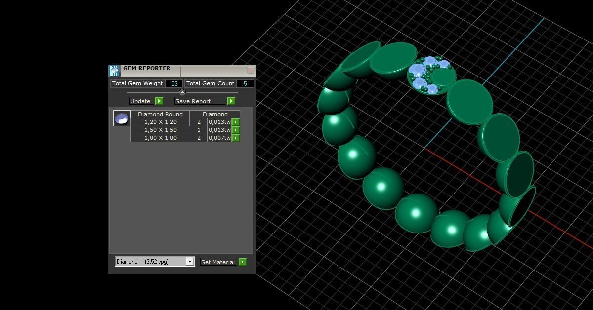Click the Diamond Round column header
Image resolution: width=593 pixels, height=310 pixels.
[x=161, y=114]
